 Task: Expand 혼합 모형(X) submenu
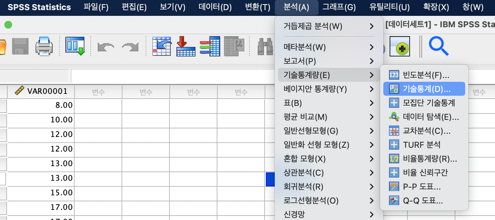(x=329, y=159)
